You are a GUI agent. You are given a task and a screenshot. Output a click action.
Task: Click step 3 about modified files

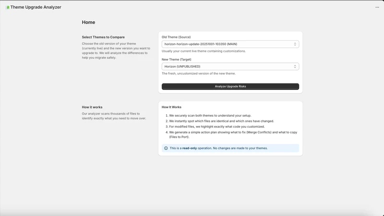[x=217, y=127]
